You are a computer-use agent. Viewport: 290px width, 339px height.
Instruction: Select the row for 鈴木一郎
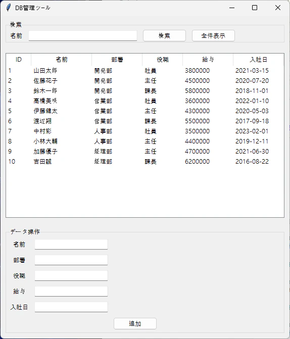145,91
